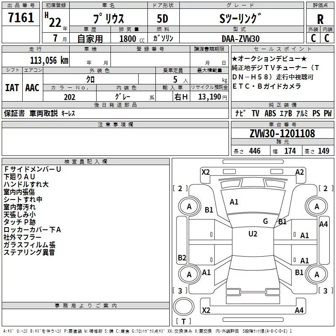Click TV in genuine equipment
Viewport: 336px width, 336px height.
click(255, 113)
